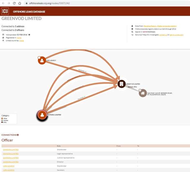Click the 'contact us' link

tap(163, 35)
